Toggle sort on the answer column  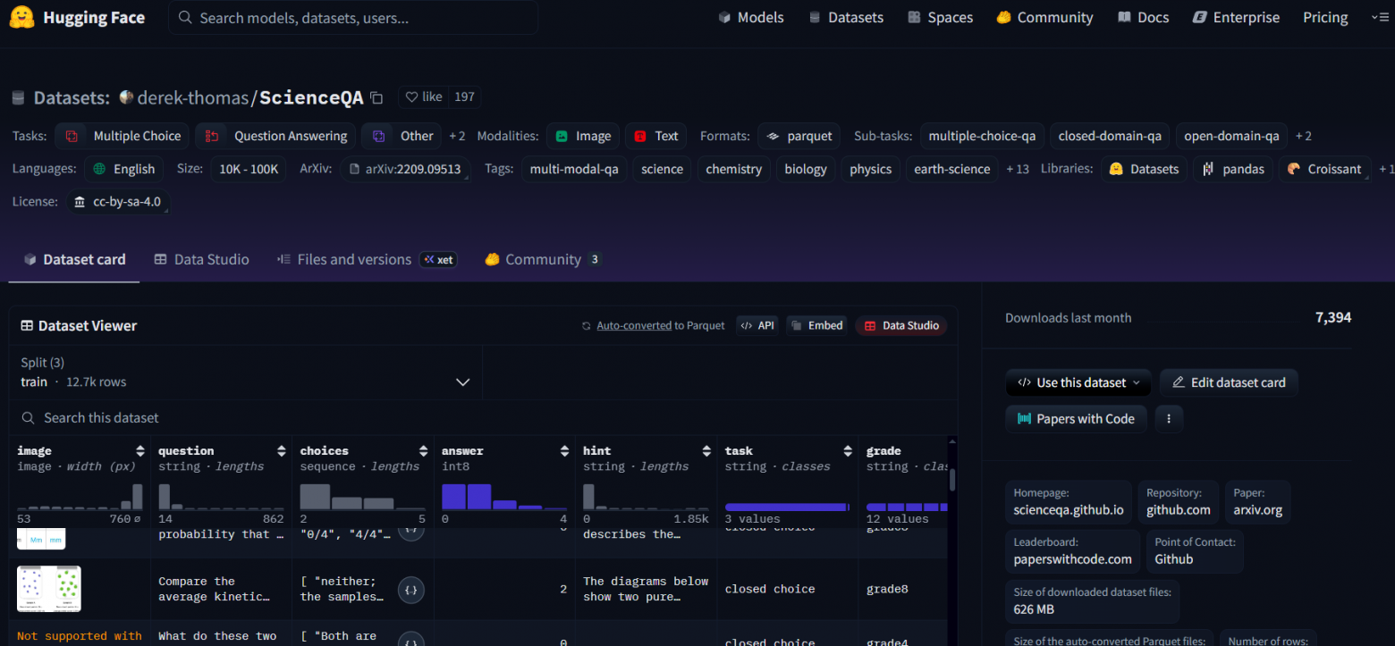(565, 451)
